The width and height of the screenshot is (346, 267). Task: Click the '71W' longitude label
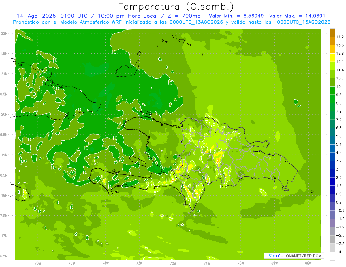click(x=207, y=263)
